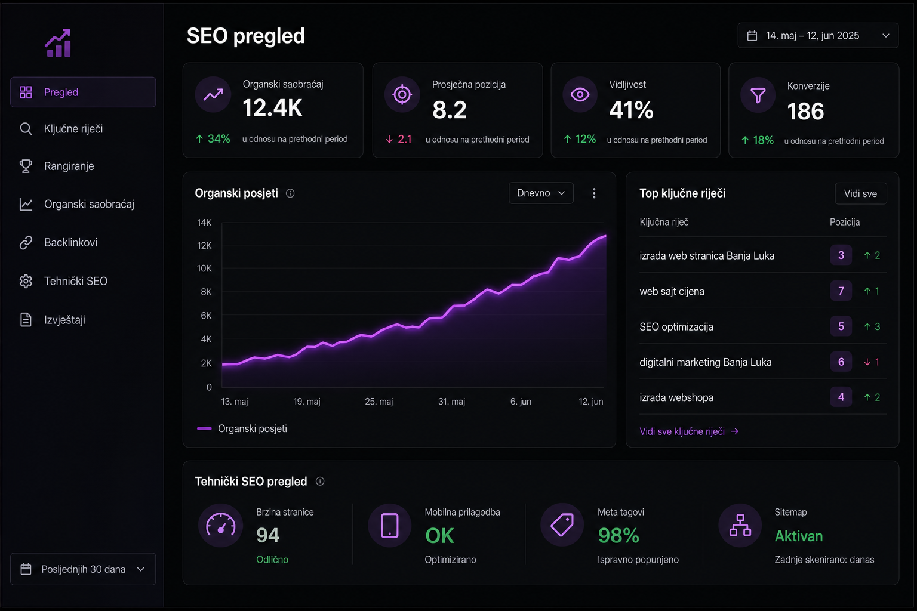Click the Konverzije funnel icon
The width and height of the screenshot is (917, 611).
pos(758,95)
